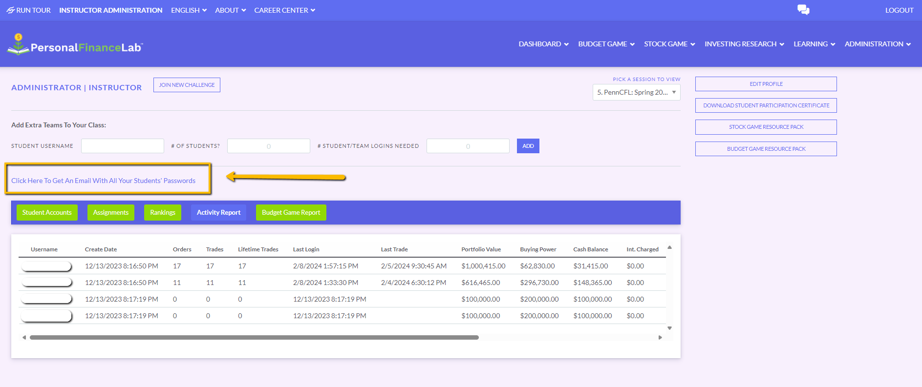
Task: Click the left arrow of horizontal scrollbar
Action: pyautogui.click(x=24, y=337)
